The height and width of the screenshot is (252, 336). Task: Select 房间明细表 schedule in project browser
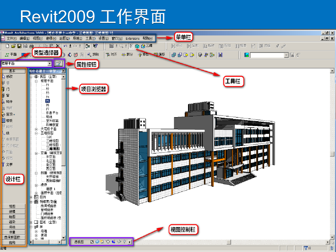49,206
